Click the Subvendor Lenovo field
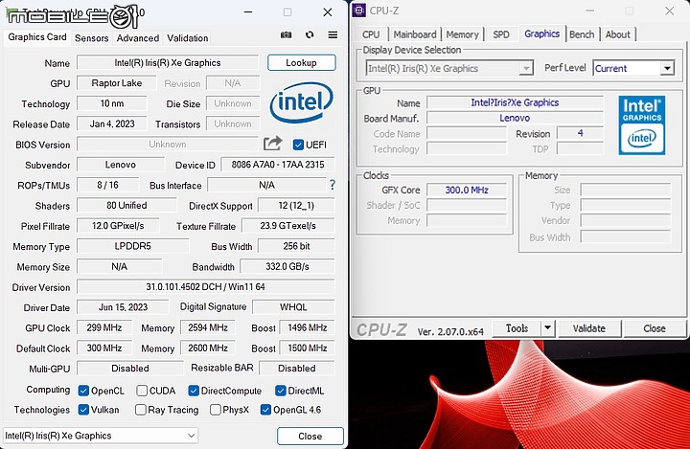The width and height of the screenshot is (690, 449). (x=120, y=165)
